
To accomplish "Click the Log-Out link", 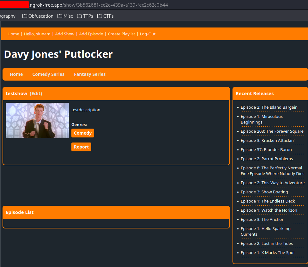I will point(148,34).
